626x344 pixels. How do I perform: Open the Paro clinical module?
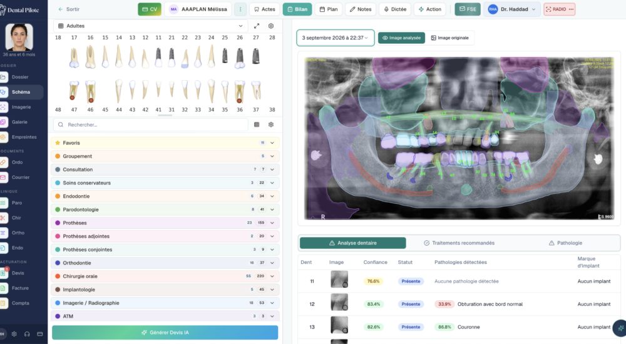16,203
